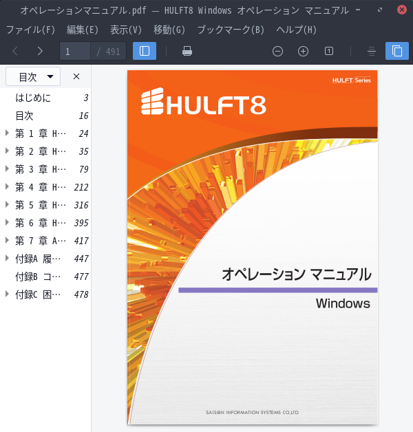
Task: Click the print icon
Action: pyautogui.click(x=187, y=51)
